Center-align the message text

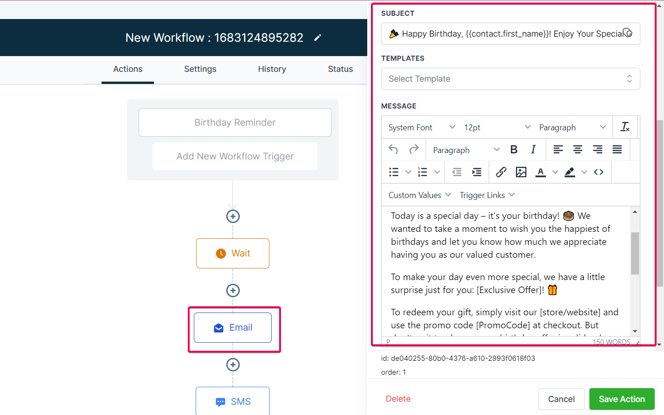click(x=577, y=149)
